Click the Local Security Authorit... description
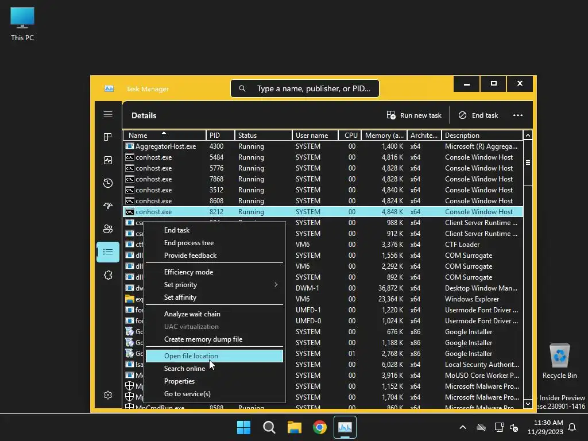588x441 pixels. coord(482,365)
